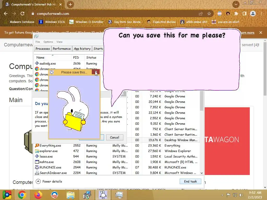
Task: Open the share page icon in address bar
Action: pyautogui.click(x=201, y=14)
